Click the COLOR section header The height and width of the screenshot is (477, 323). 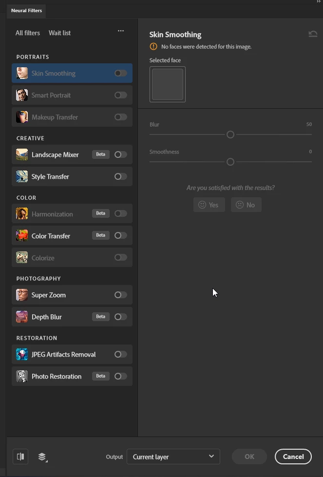click(x=26, y=198)
